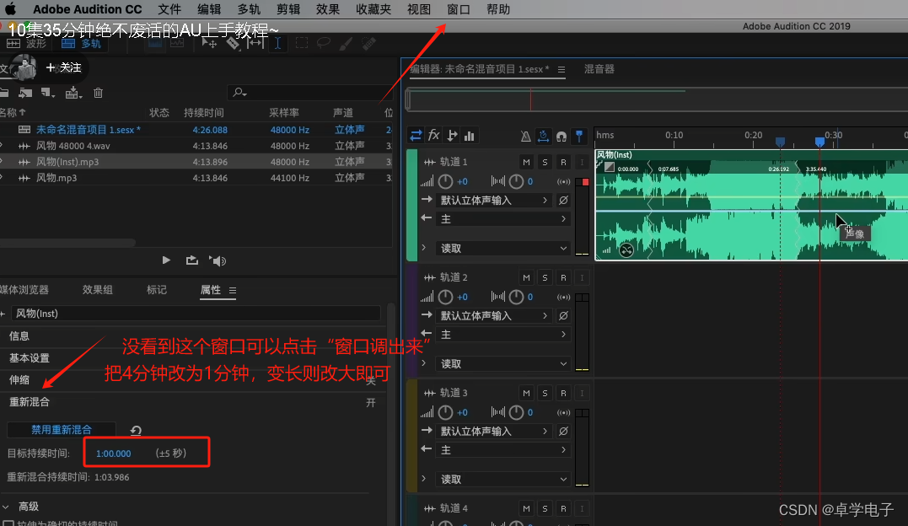Select the Time Selection tool
The width and height of the screenshot is (908, 526).
(278, 44)
